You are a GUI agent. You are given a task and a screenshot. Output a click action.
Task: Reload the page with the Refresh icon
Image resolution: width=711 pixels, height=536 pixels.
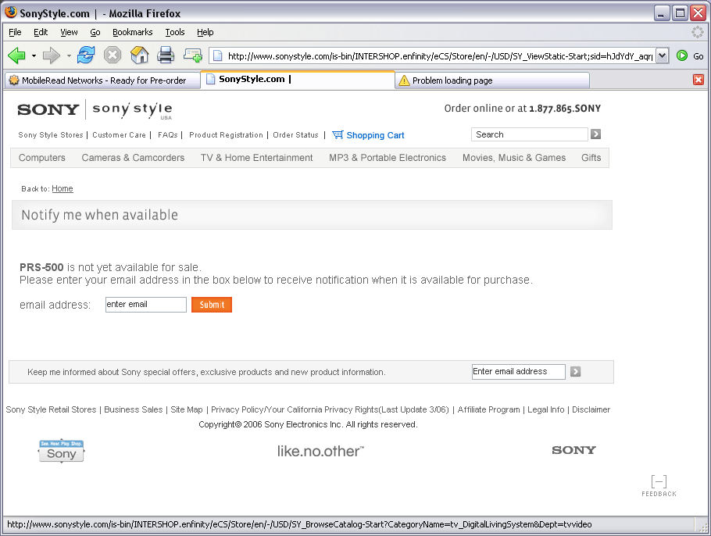pos(86,55)
